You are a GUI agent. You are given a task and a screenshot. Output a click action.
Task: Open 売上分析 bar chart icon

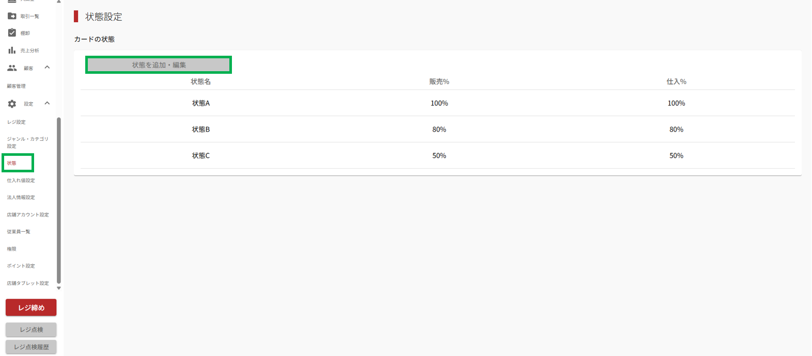(x=12, y=50)
